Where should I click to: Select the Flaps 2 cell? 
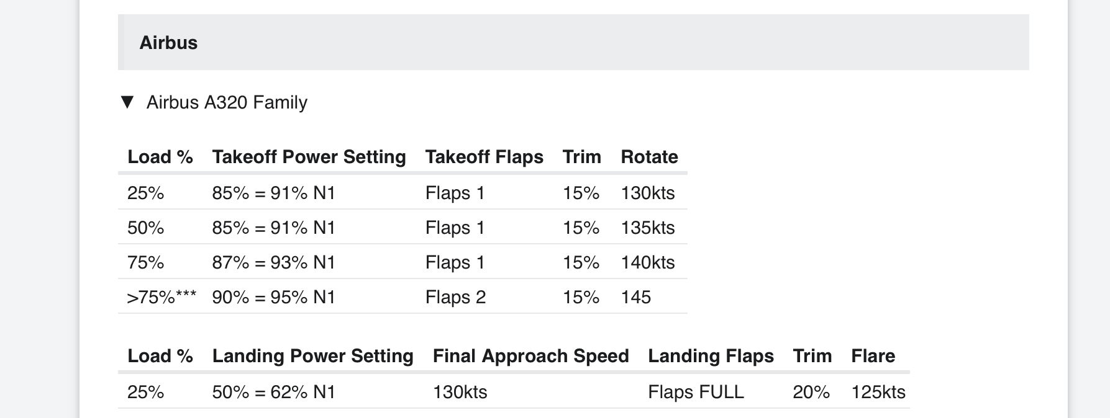tap(455, 297)
